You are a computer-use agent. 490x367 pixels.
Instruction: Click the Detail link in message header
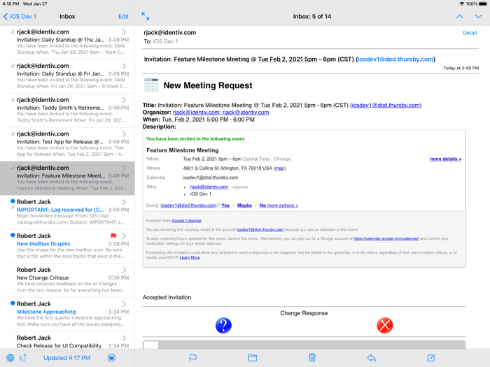(470, 33)
